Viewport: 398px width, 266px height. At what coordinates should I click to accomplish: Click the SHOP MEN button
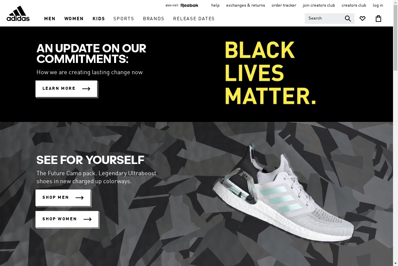click(63, 198)
